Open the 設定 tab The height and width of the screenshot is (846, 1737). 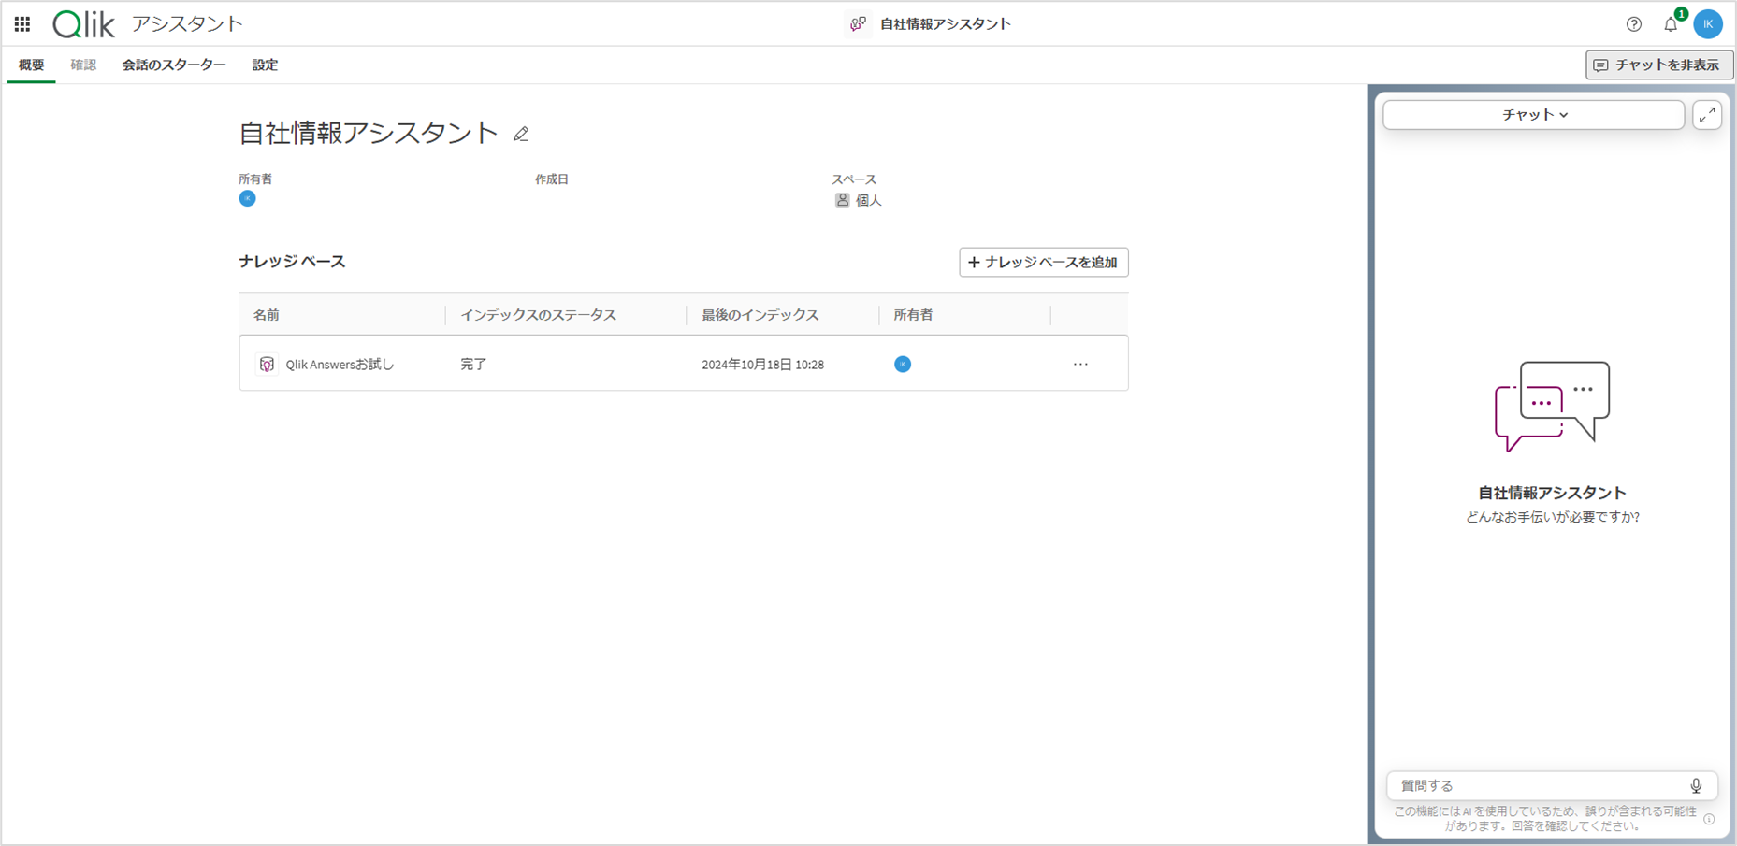click(265, 65)
